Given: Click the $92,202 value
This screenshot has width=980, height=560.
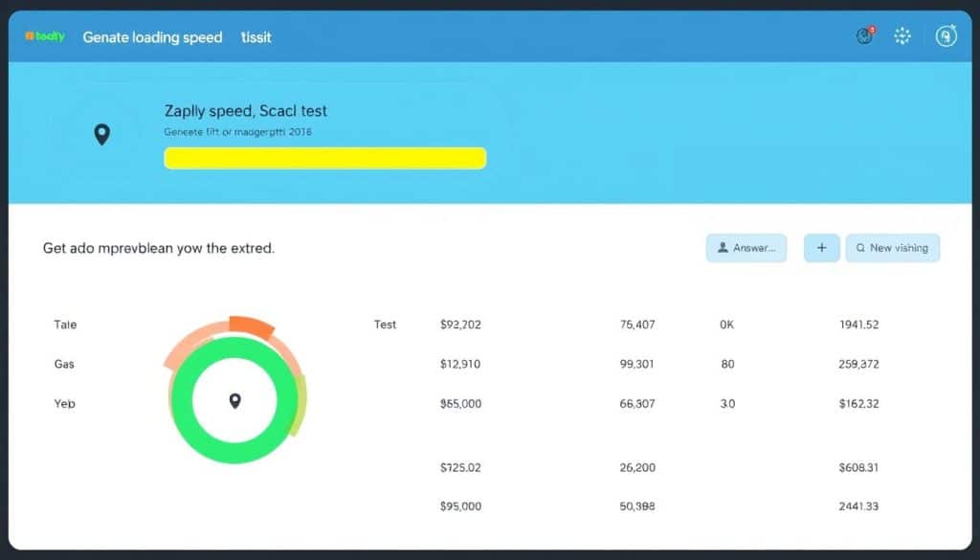Looking at the screenshot, I should (x=460, y=325).
